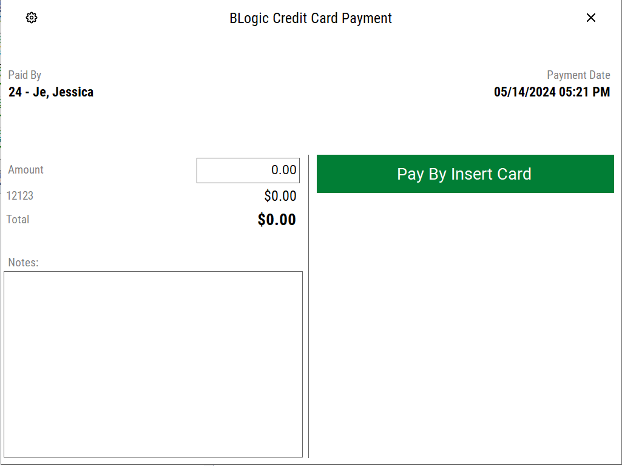Click the Payment Date label

578,75
